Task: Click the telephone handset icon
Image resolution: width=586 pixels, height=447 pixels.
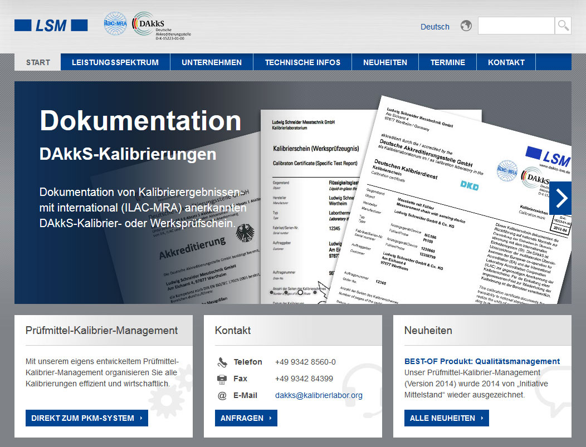Action: [x=222, y=362]
